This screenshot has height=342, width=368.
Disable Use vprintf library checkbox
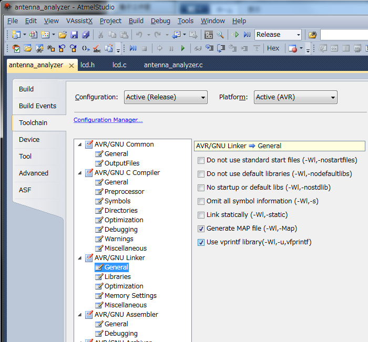(x=201, y=242)
